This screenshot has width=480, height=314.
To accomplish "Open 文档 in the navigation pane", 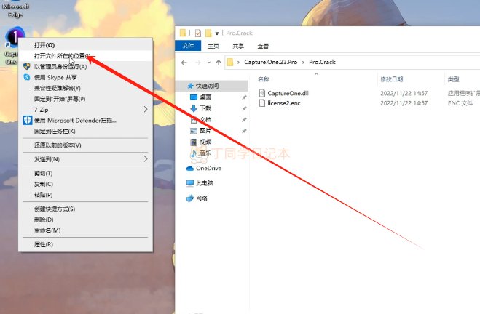I will pyautogui.click(x=205, y=120).
